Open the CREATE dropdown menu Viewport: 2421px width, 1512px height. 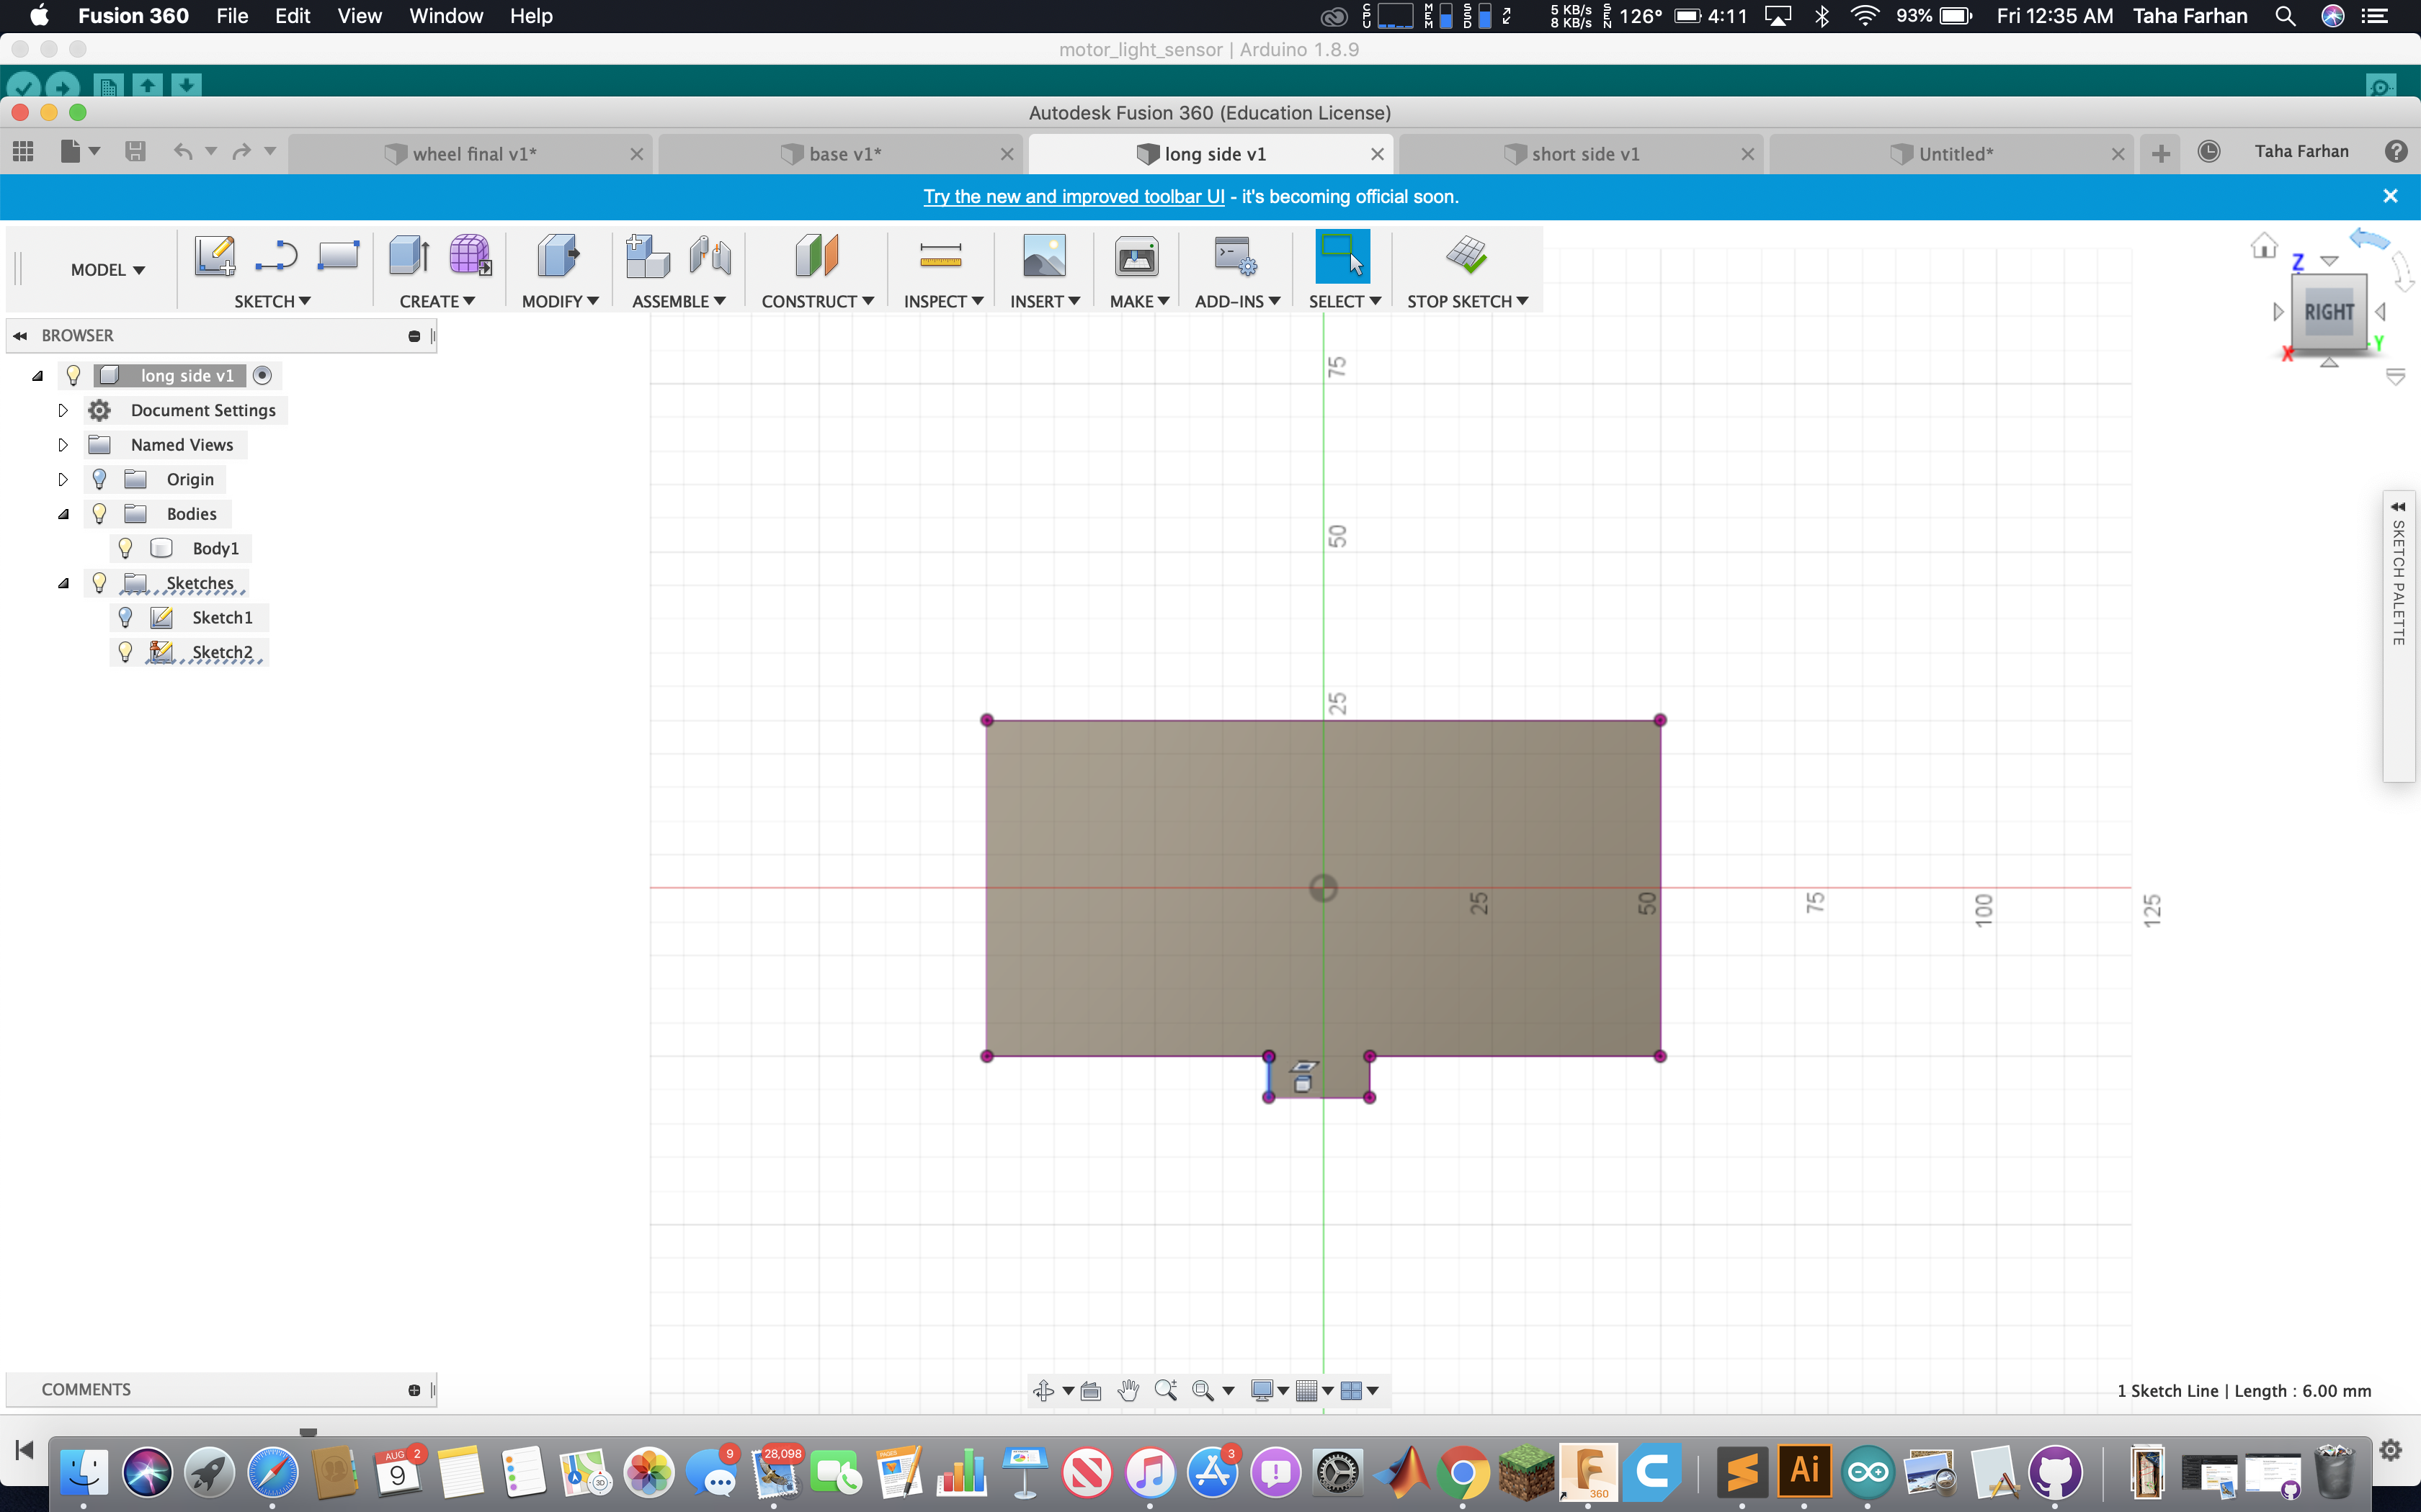(x=437, y=301)
